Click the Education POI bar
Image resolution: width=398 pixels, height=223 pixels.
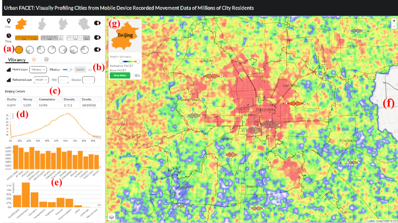point(35,200)
